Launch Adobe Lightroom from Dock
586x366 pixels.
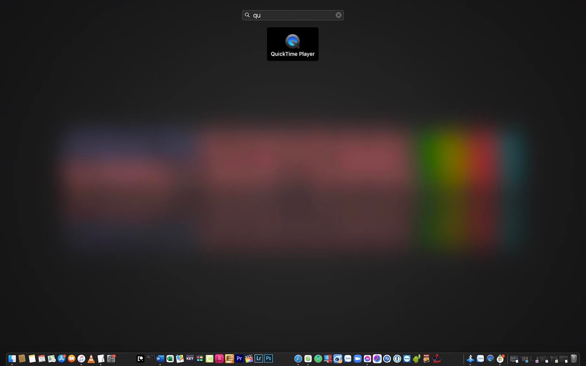[259, 358]
